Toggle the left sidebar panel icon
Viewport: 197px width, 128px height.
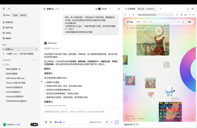pyautogui.click(x=4, y=9)
